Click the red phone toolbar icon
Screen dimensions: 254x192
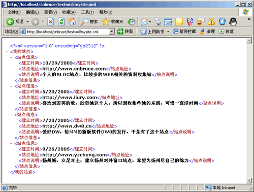[x=190, y=22]
